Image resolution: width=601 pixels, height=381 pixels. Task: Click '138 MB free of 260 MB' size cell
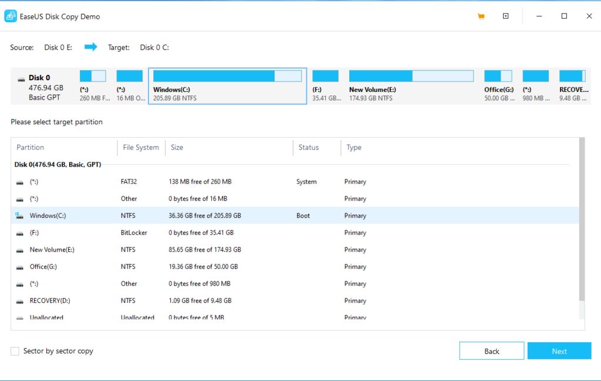click(x=200, y=182)
